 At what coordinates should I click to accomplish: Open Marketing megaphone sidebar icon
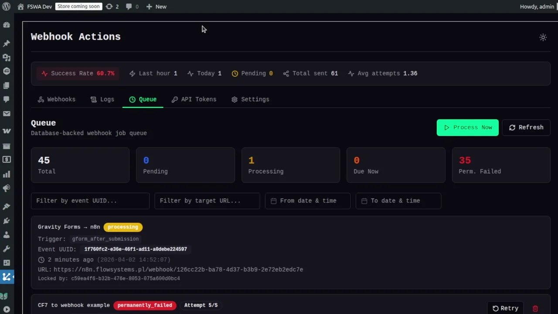7,188
